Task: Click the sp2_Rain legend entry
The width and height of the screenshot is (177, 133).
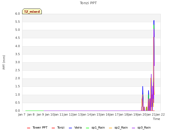Action: coord(118,127)
